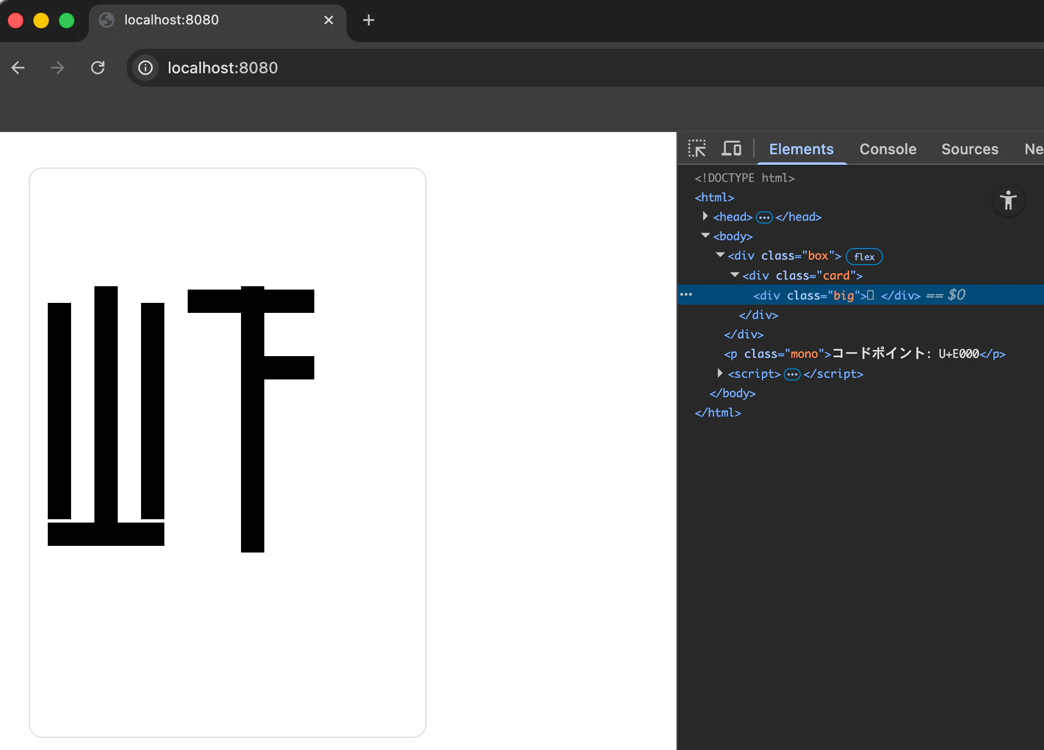Select the closing body tag
The width and height of the screenshot is (1044, 750).
click(732, 393)
